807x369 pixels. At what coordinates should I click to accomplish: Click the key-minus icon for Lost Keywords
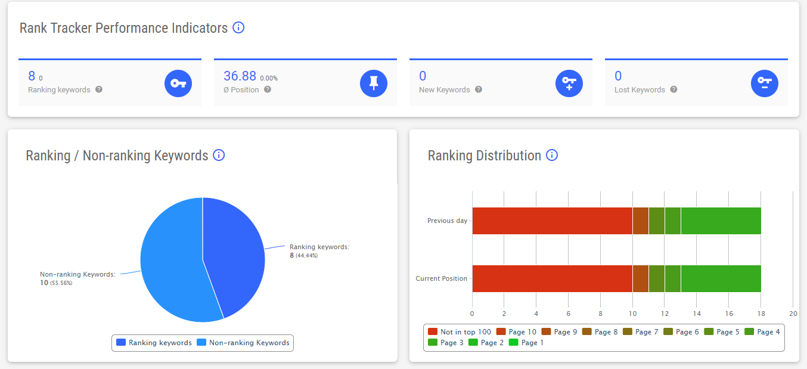765,83
